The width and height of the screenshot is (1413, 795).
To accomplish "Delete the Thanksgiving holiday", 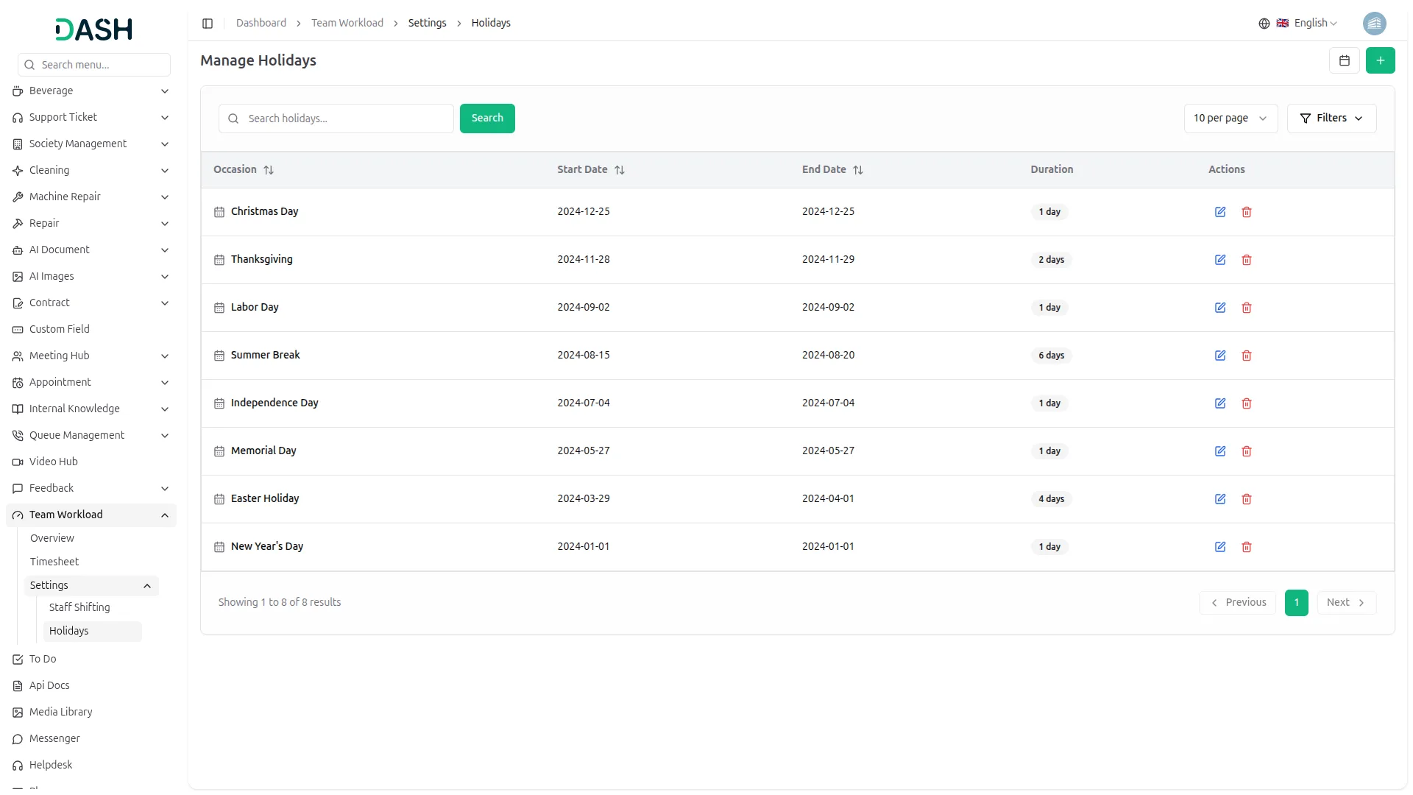I will tap(1246, 260).
